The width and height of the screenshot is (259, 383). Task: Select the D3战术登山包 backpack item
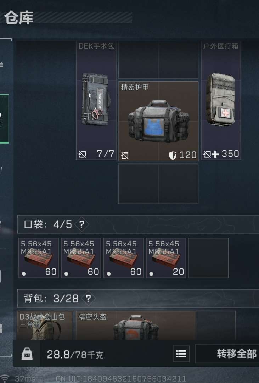[x=45, y=326]
